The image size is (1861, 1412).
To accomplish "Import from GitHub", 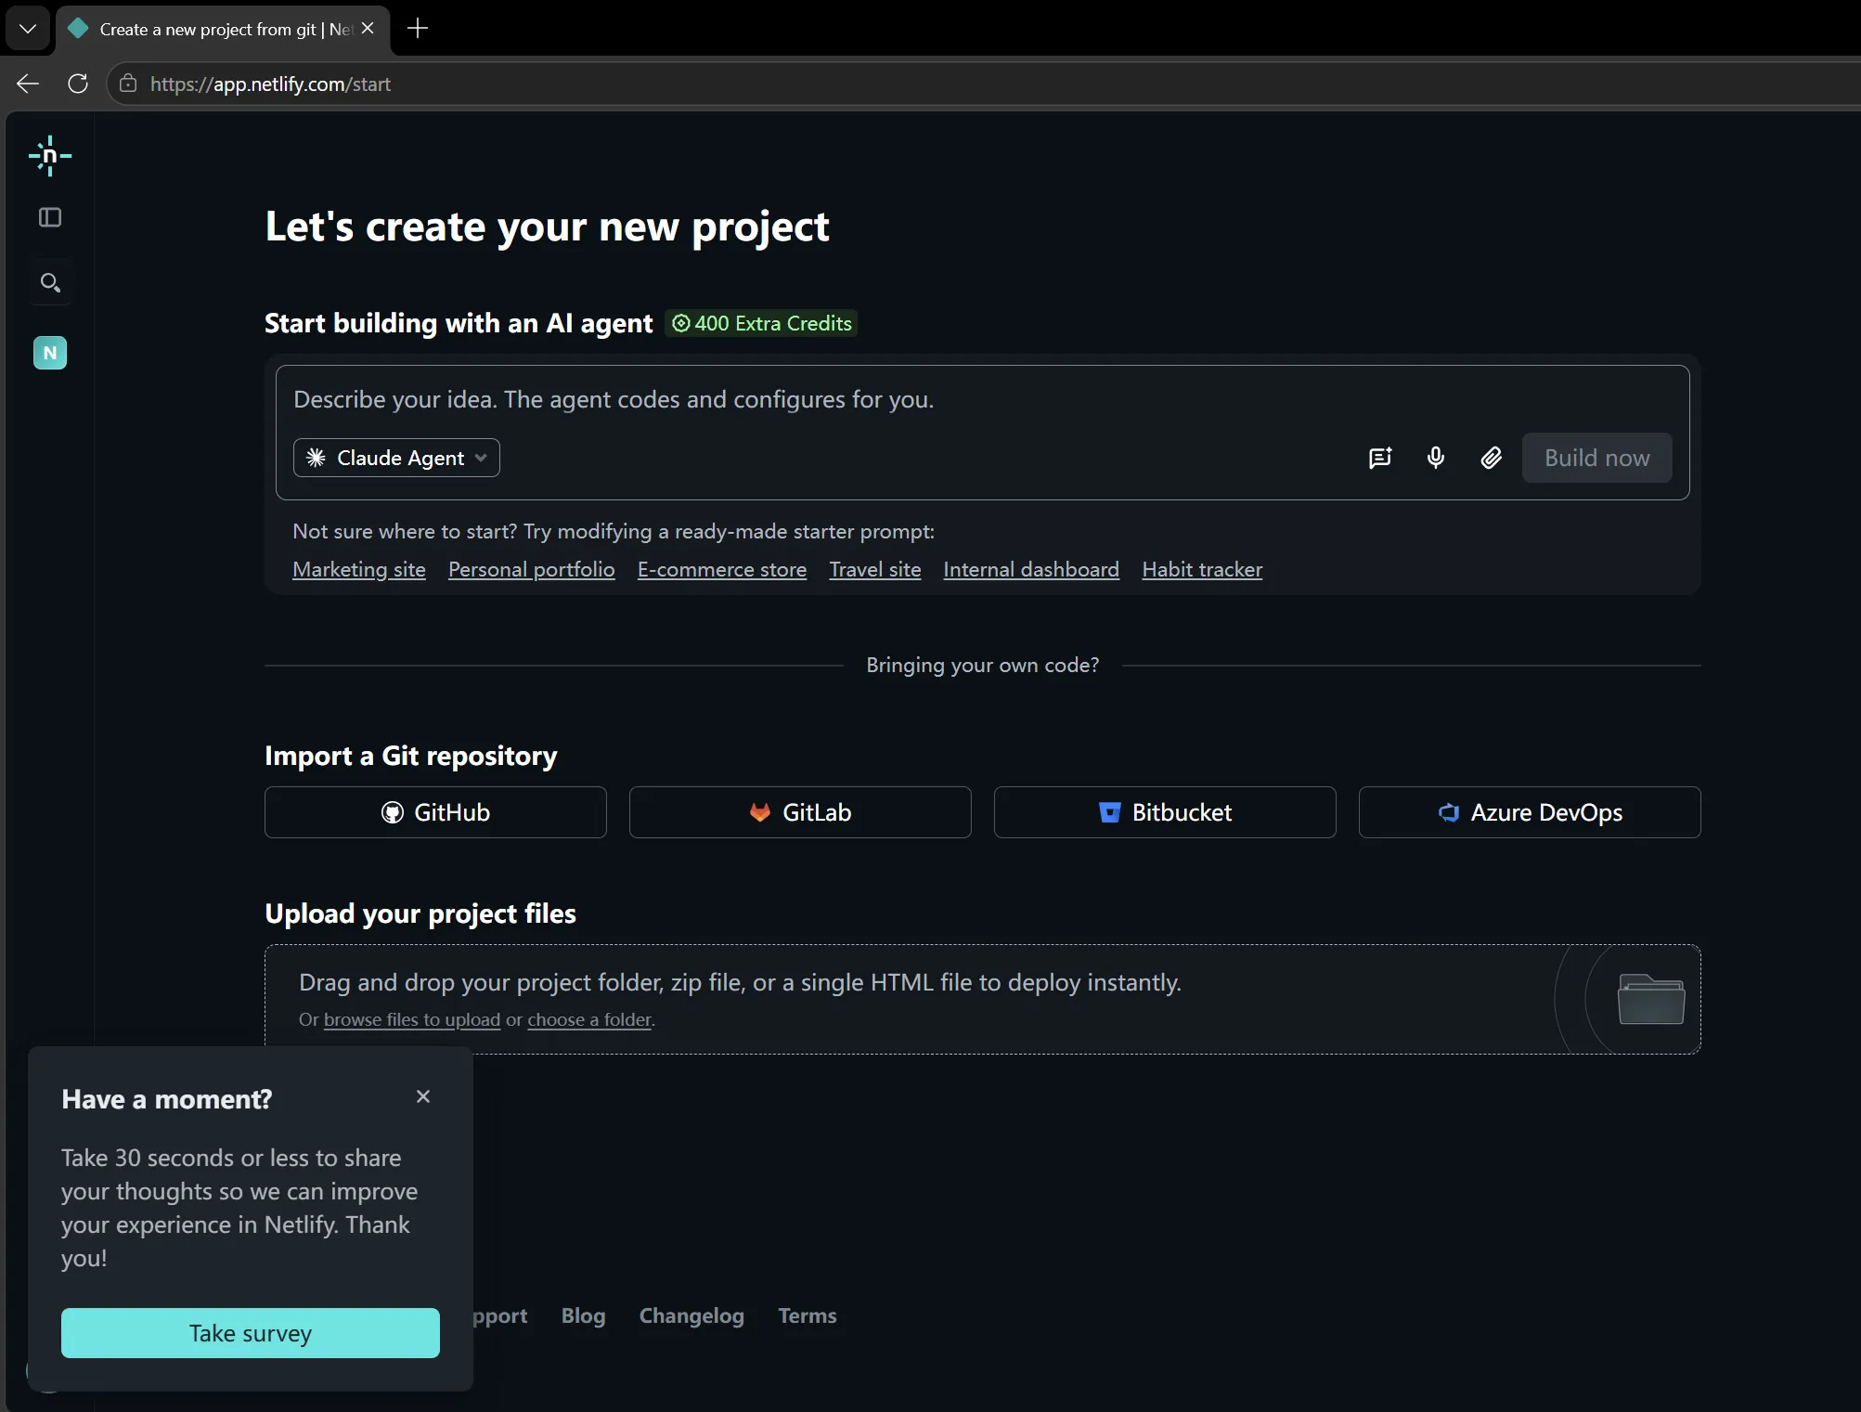I will [x=435, y=812].
